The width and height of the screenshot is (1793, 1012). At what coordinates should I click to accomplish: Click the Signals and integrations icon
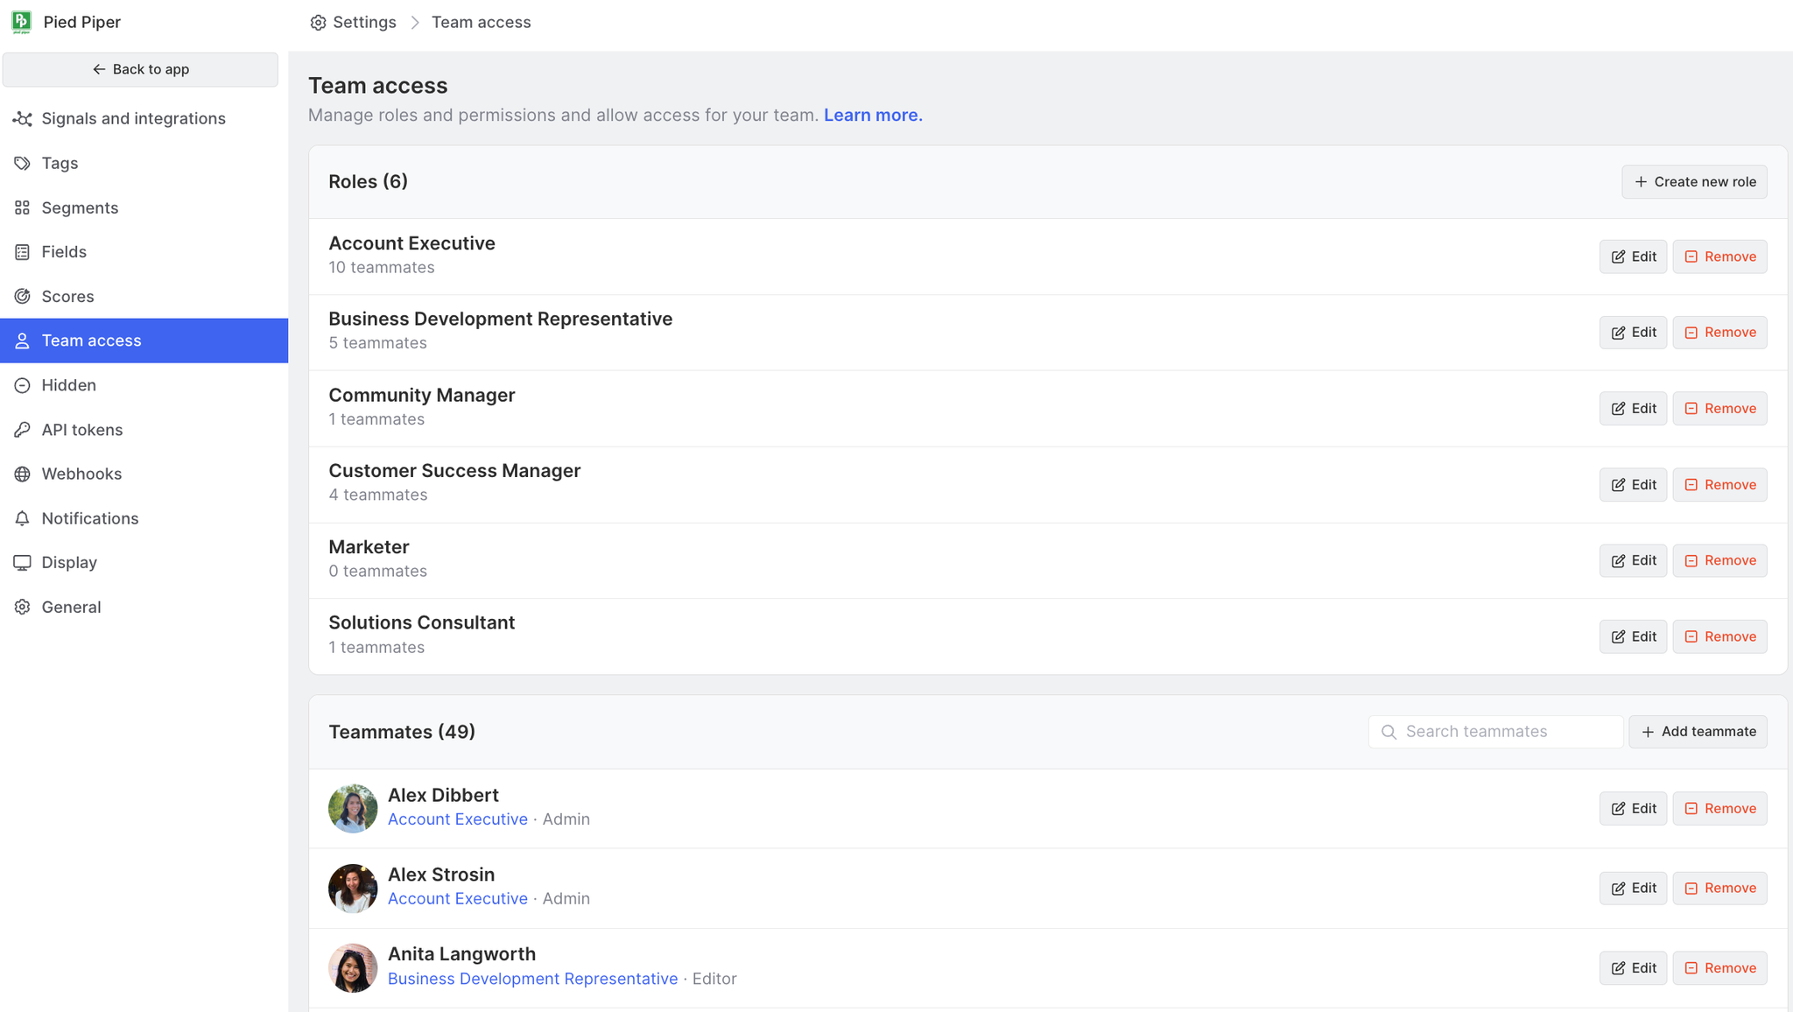[23, 118]
